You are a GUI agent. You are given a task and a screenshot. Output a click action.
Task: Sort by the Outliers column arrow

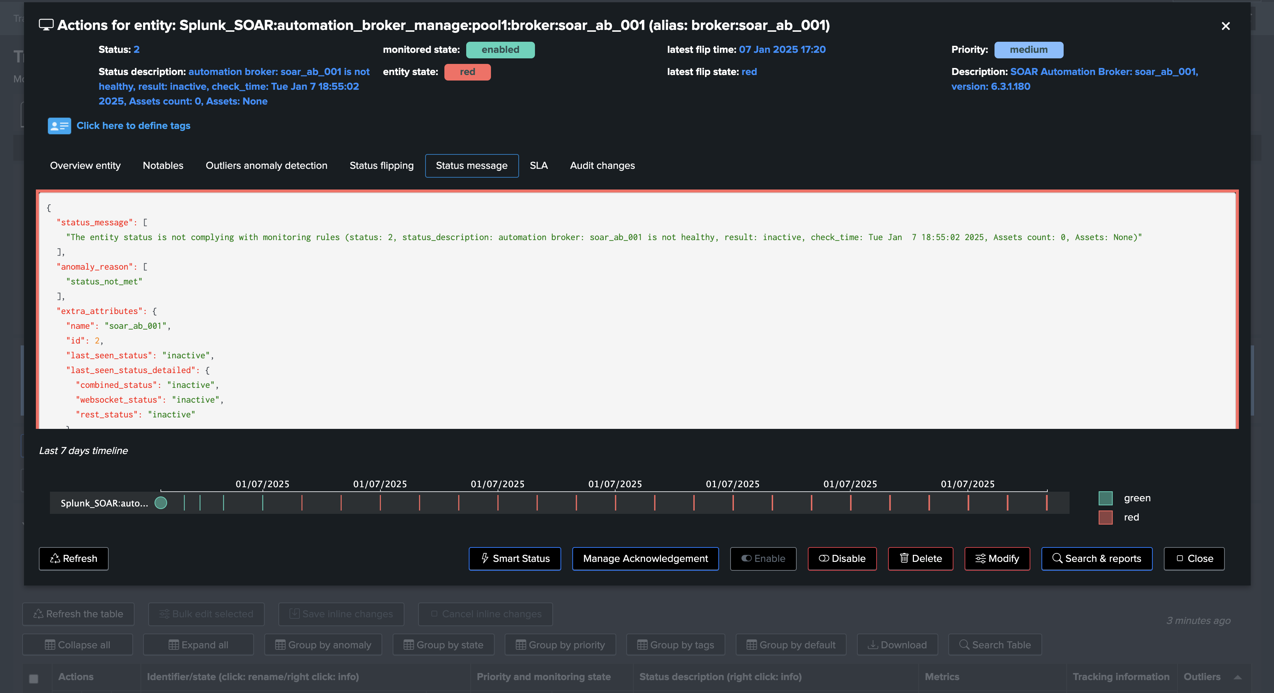click(1237, 677)
